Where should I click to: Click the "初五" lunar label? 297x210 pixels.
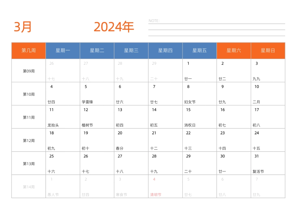coord(154,125)
